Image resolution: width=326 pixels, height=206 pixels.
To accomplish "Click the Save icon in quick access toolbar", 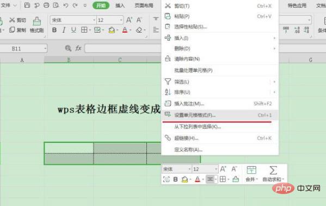I will pyautogui.click(x=27, y=5).
